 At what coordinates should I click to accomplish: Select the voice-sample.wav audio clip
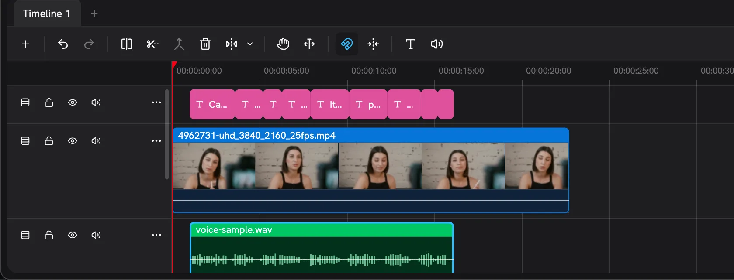pyautogui.click(x=322, y=248)
